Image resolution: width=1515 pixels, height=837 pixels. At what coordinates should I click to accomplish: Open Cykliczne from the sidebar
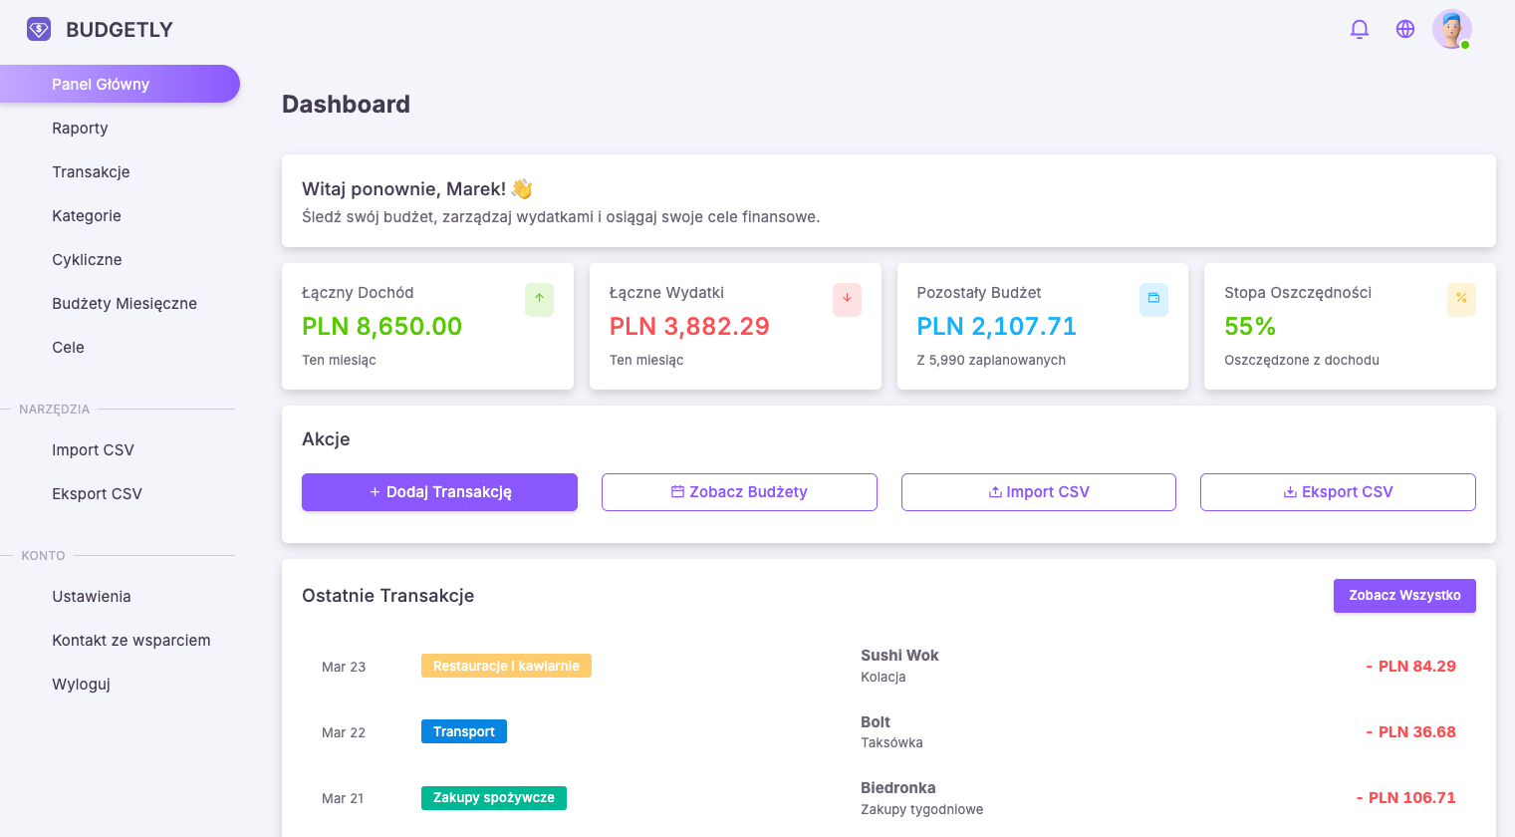click(x=87, y=259)
